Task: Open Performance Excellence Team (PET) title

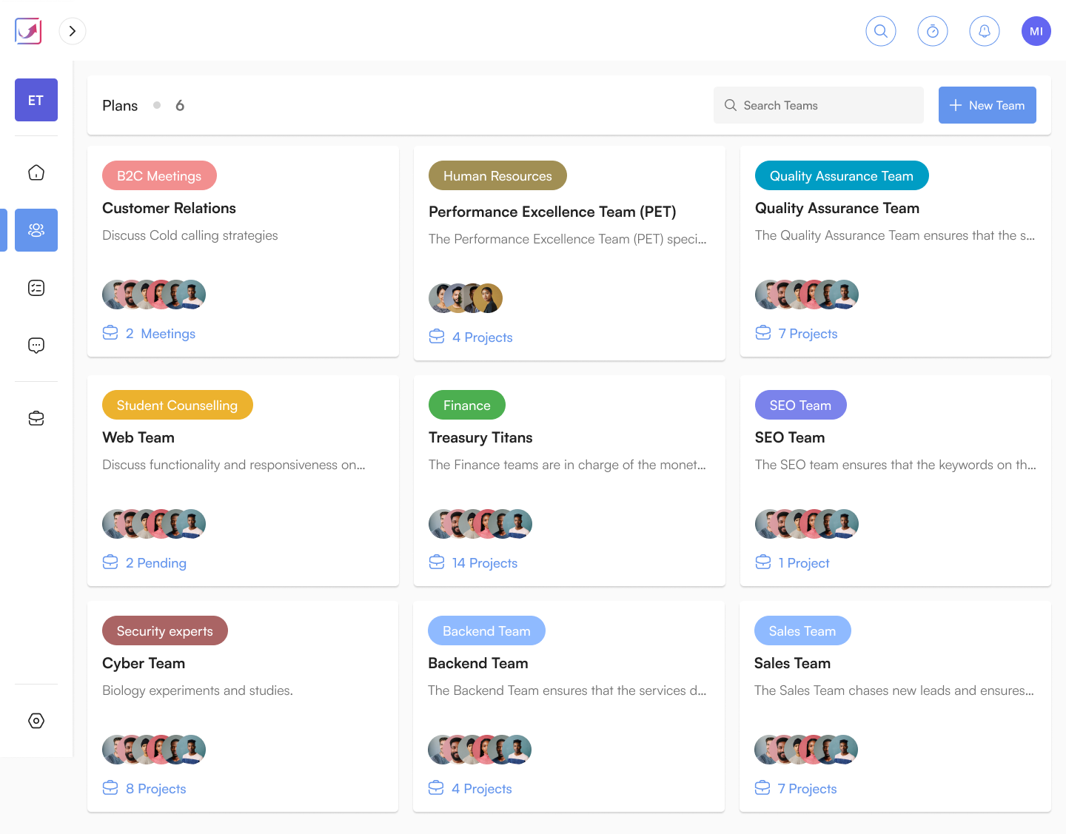Action: click(552, 212)
